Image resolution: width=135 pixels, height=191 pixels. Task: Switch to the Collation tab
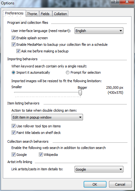(x=60, y=14)
